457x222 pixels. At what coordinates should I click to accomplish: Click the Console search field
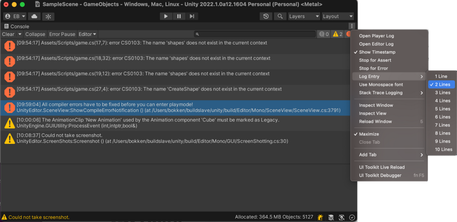255,34
